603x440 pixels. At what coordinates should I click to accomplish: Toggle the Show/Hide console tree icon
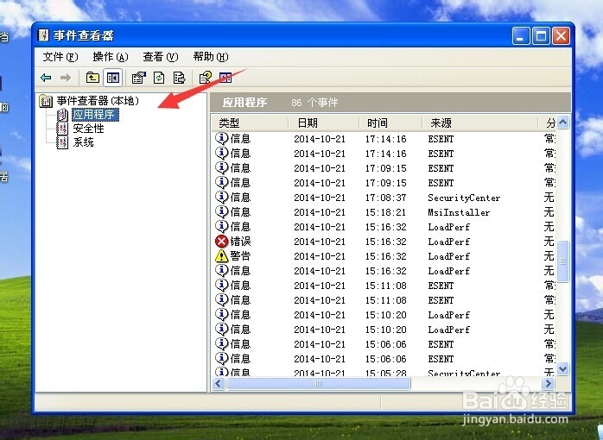point(113,78)
